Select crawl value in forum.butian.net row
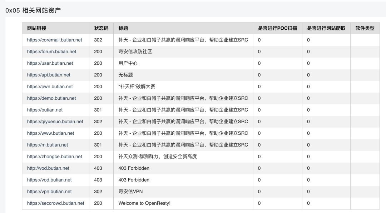This screenshot has height=213, width=386. pyautogui.click(x=308, y=51)
